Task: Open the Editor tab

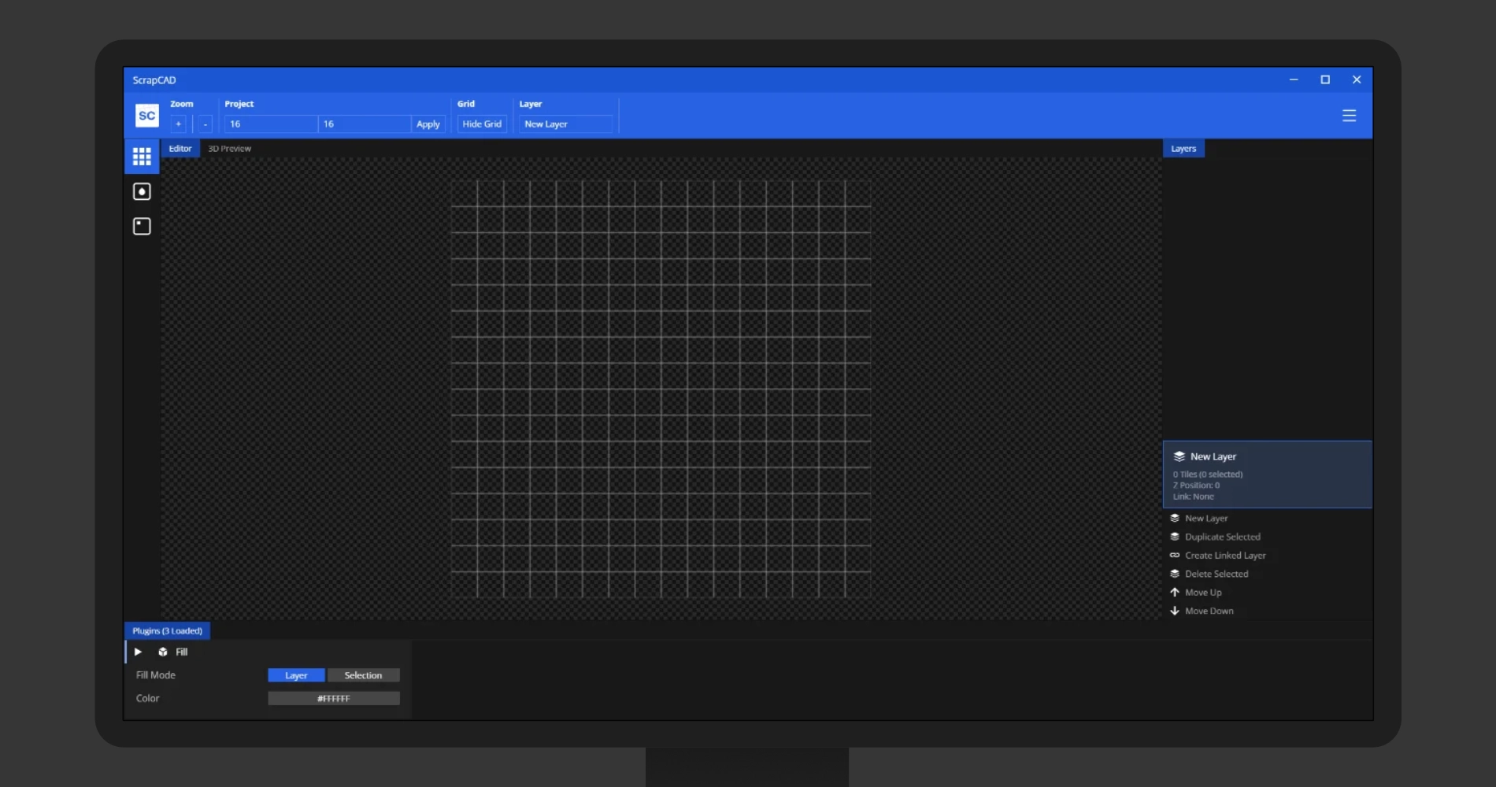Action: 180,149
